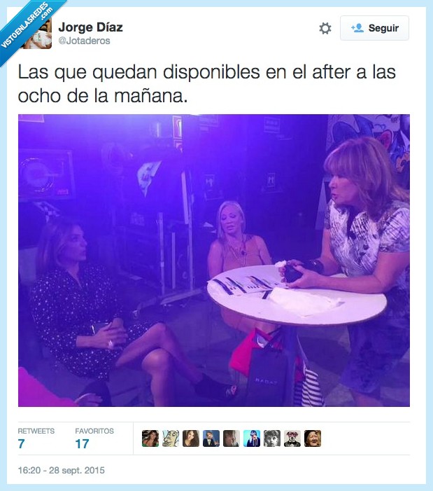Open Jorge Díaz profile name link
This screenshot has height=491, width=433.
[90, 27]
